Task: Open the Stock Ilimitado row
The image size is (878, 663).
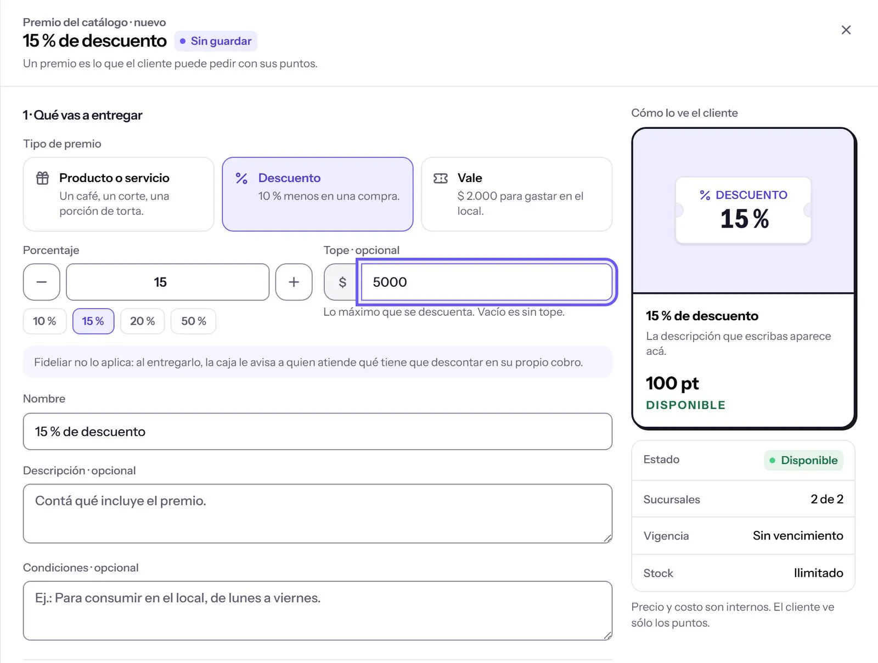Action: [x=743, y=573]
